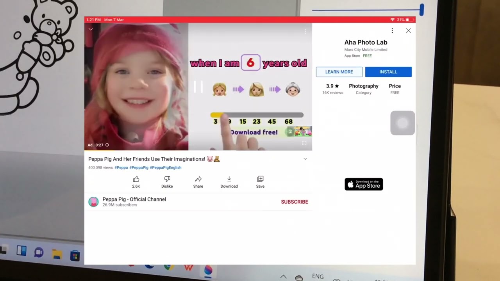
Task: Launch the Chat app on the Windows taskbar
Action: pos(39,252)
